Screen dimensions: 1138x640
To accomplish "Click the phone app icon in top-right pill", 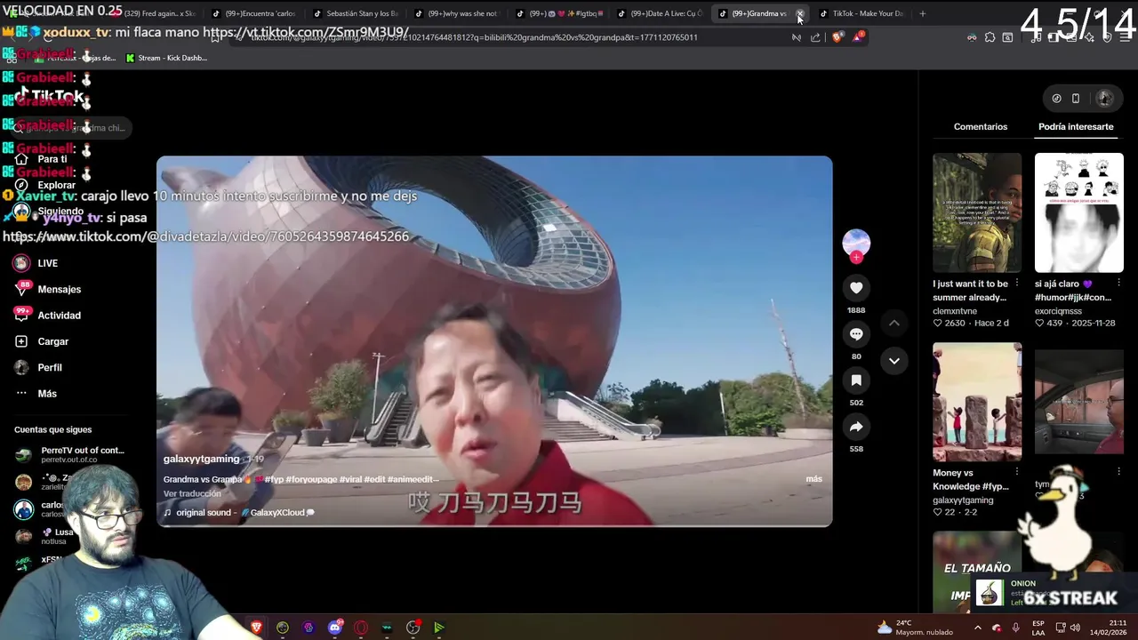I will [1076, 99].
